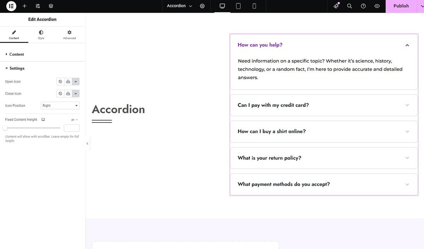424x249 pixels.
Task: Click the answer paragraph starting Need information
Action: click(320, 69)
